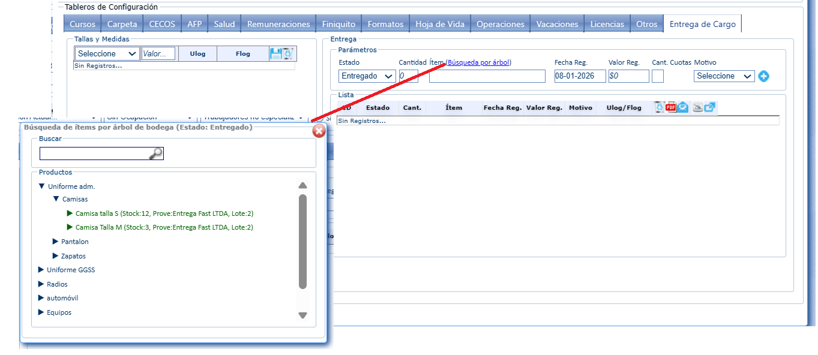Screen dimensions: 818x355
Task: Open the Tallas y Medidas Seleccione dropdown
Action: pyautogui.click(x=107, y=54)
